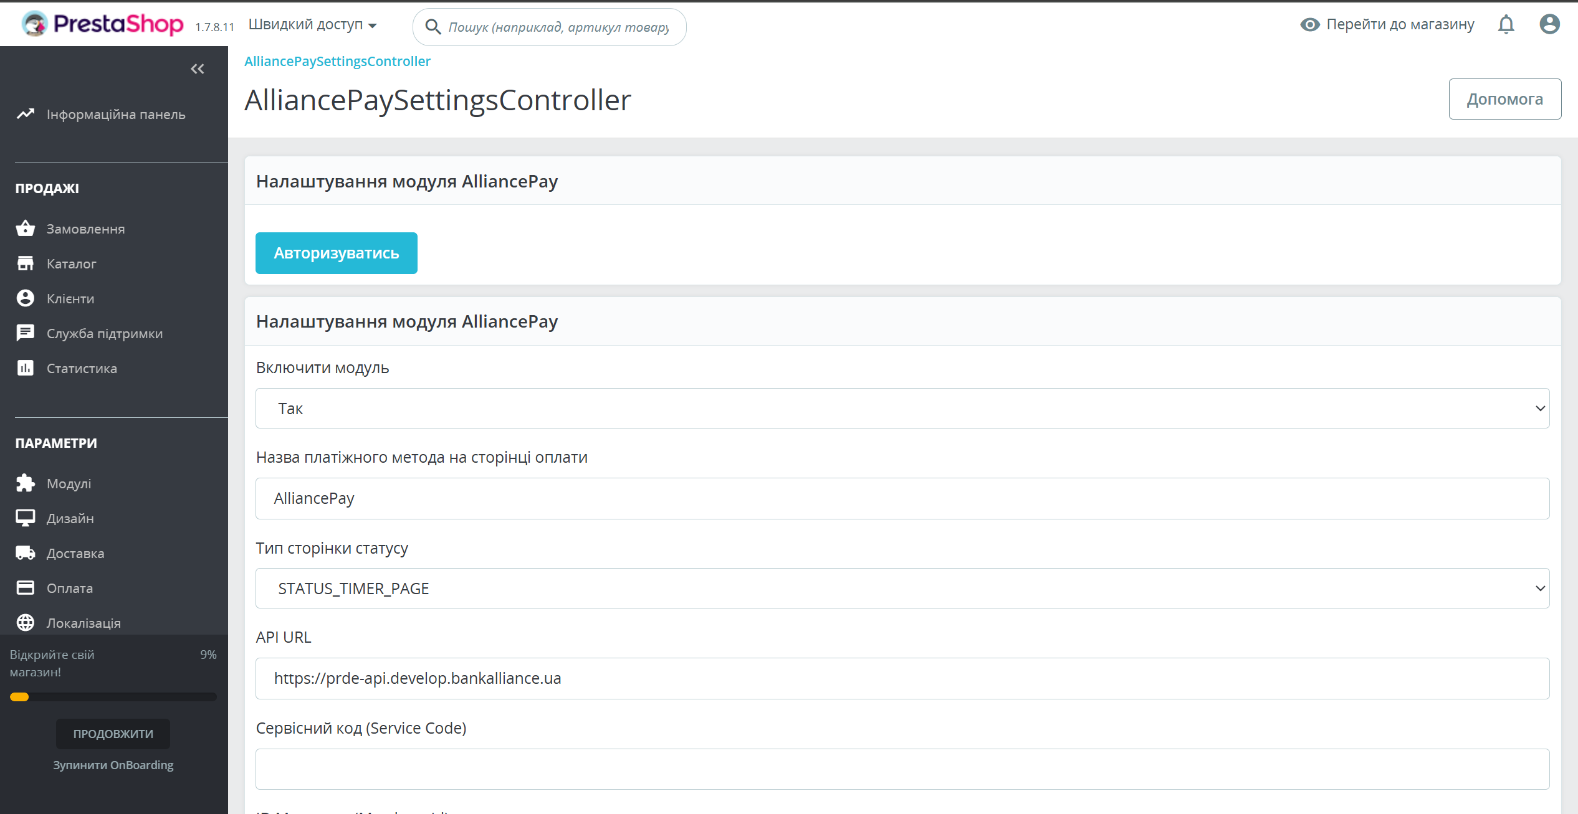Viewport: 1578px width, 814px height.
Task: Click the onboarding progress bar
Action: click(x=113, y=697)
